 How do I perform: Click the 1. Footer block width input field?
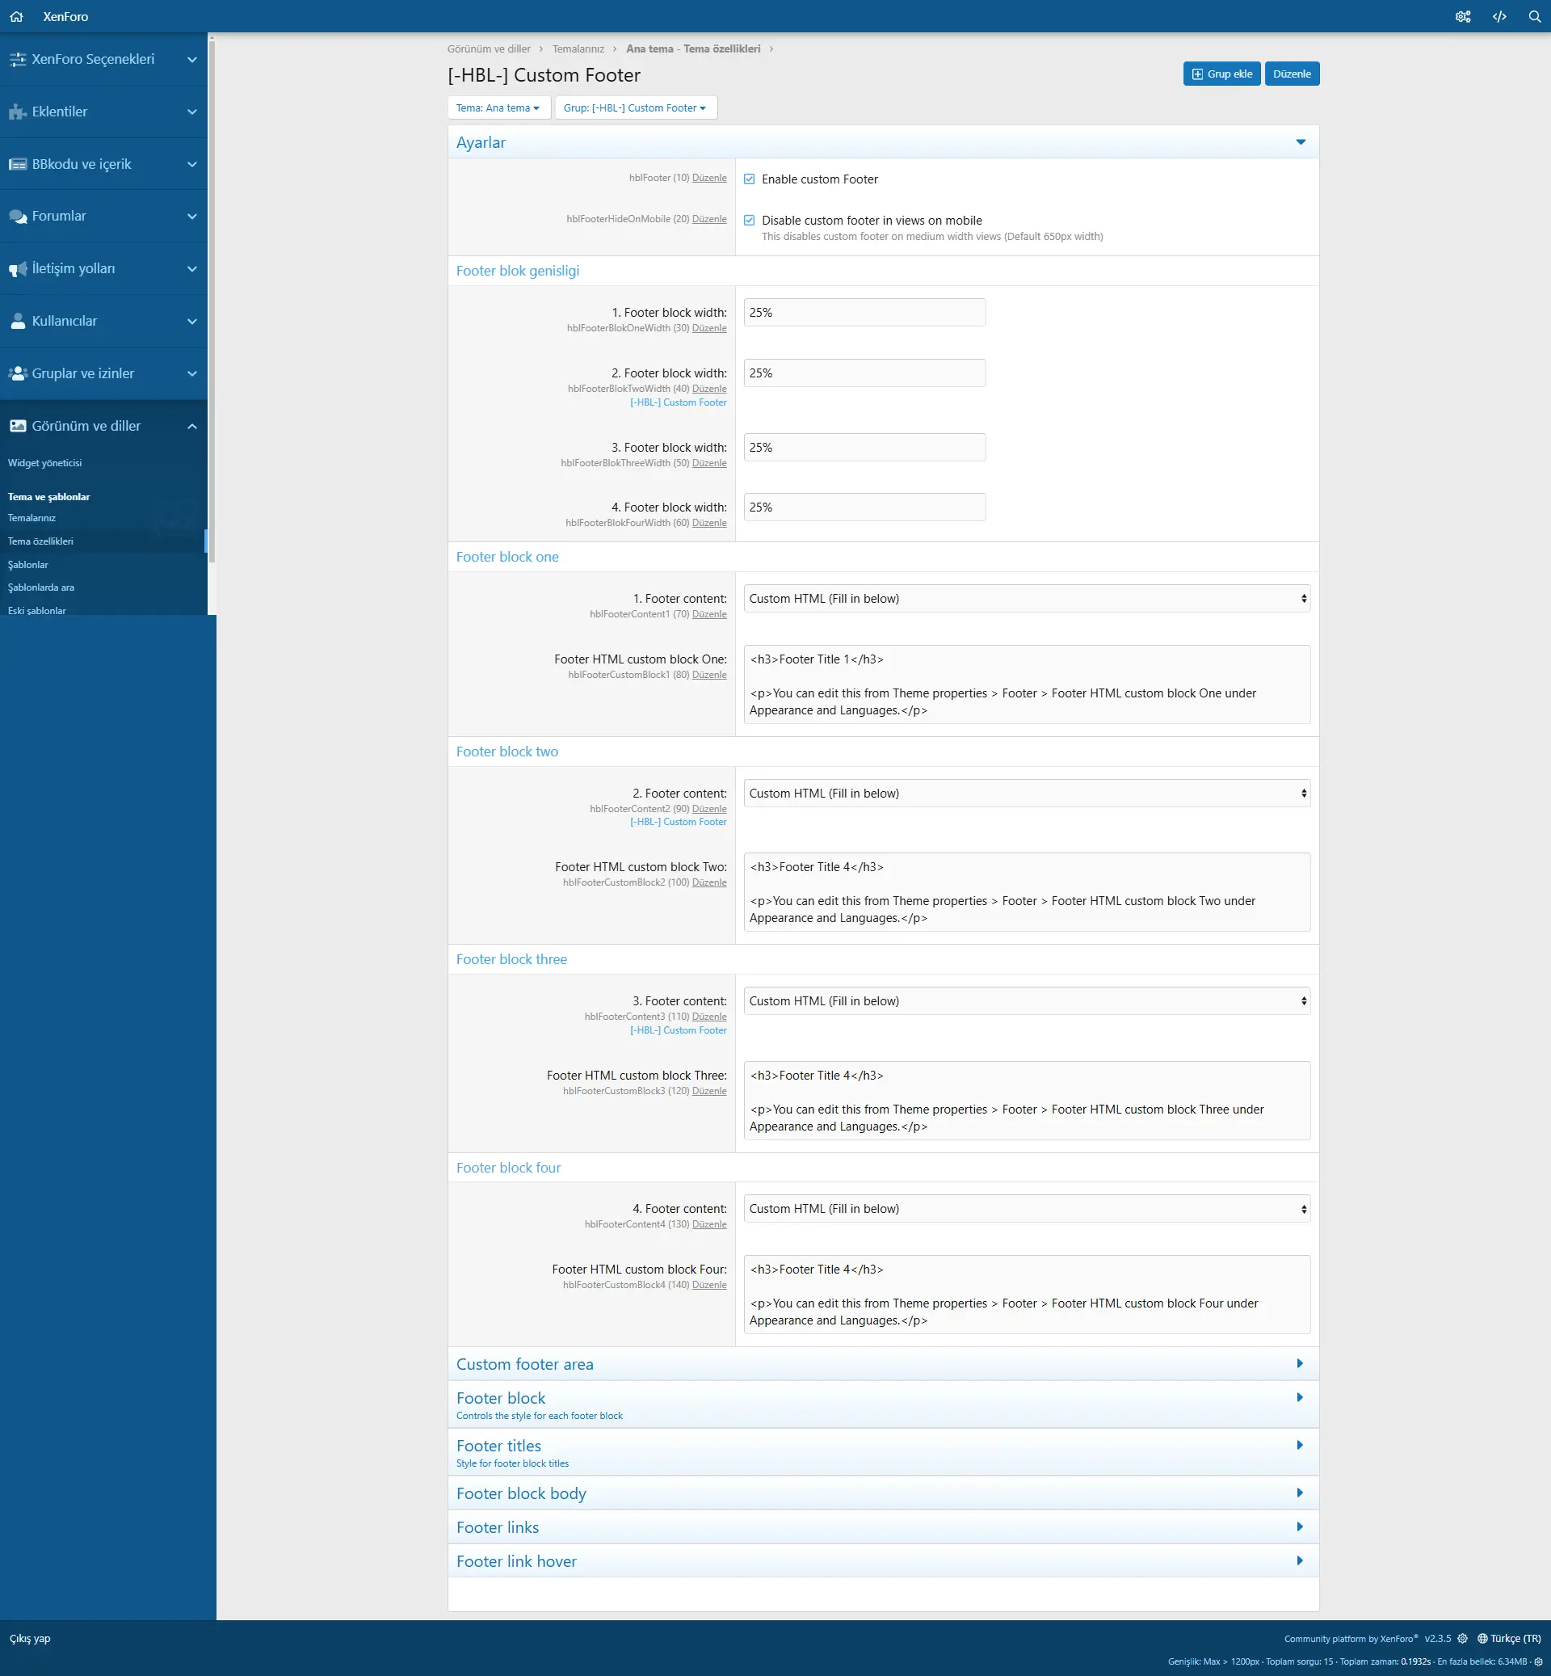pyautogui.click(x=862, y=313)
